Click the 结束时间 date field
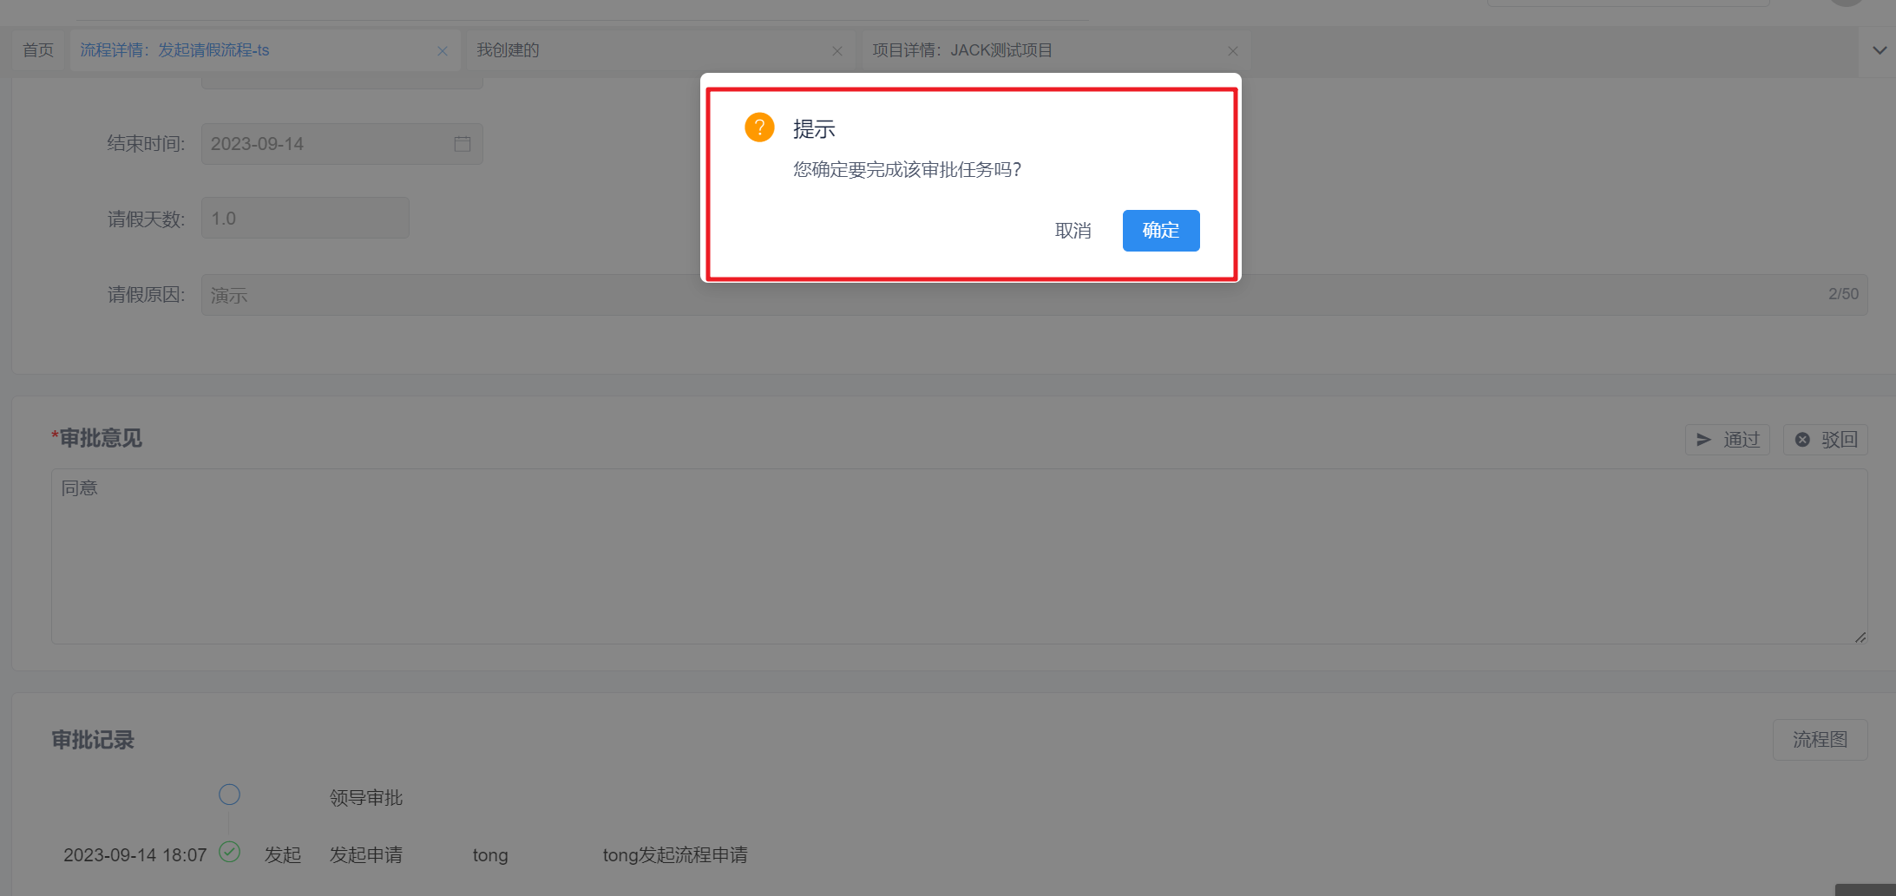Viewport: 1896px width, 896px height. click(342, 144)
